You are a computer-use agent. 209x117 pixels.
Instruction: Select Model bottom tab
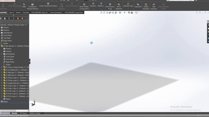[x=14, y=113]
